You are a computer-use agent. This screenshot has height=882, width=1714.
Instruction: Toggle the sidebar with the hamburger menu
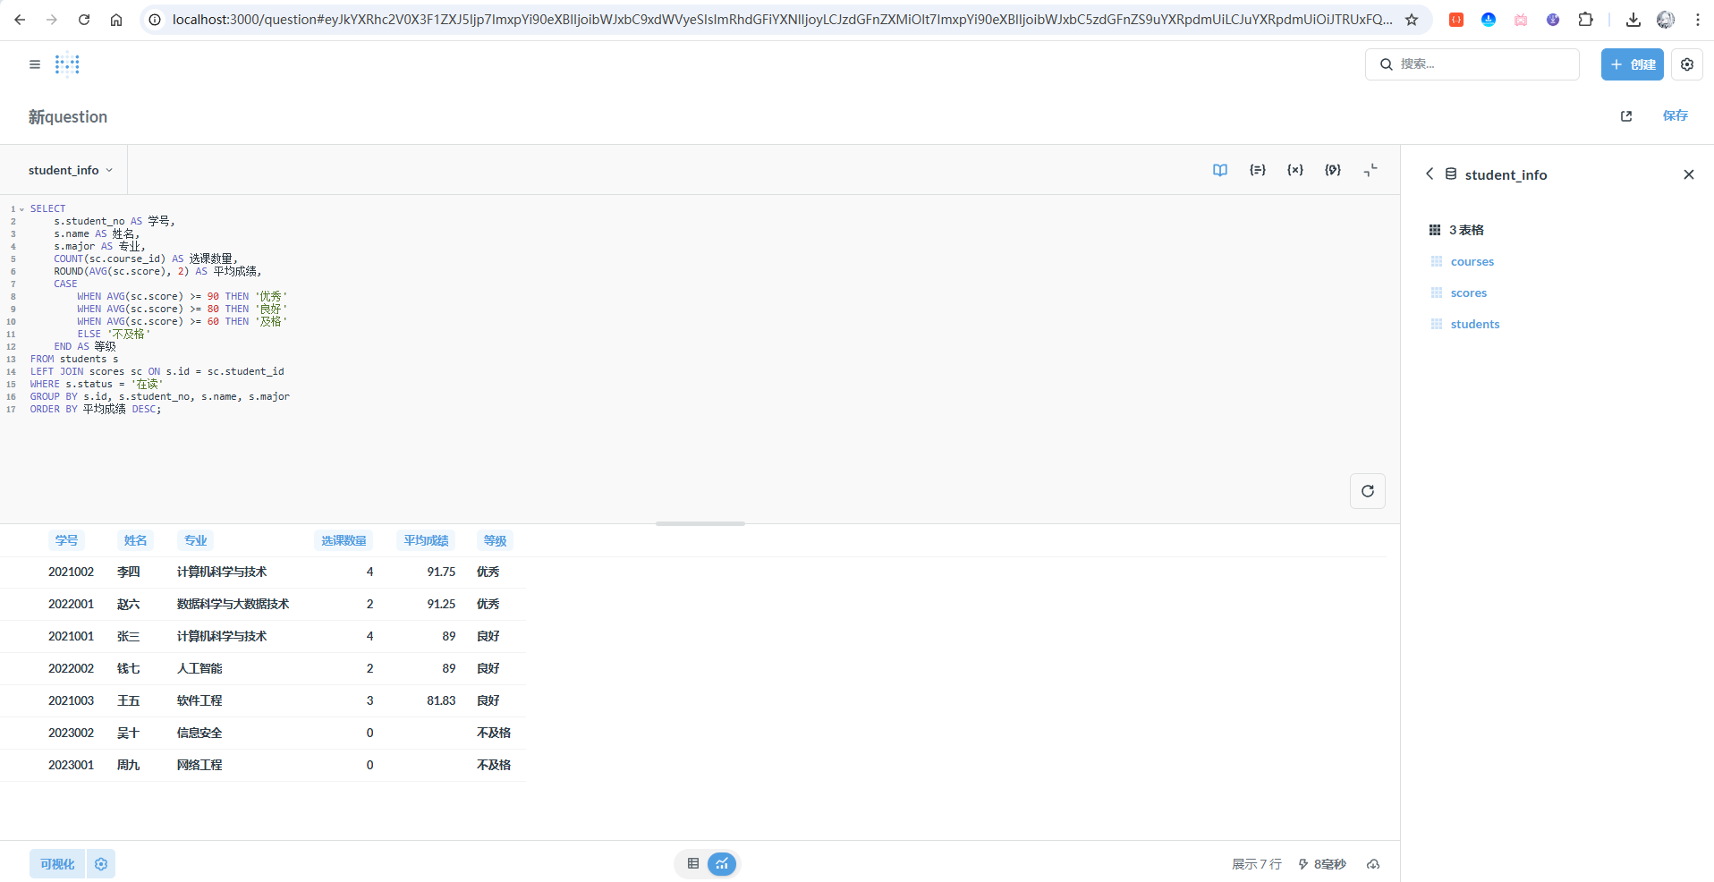coord(35,64)
